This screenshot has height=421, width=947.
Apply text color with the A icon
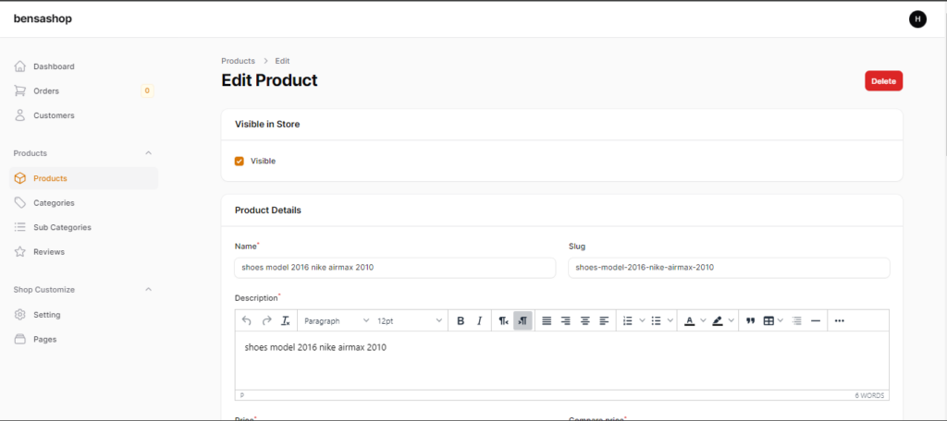pos(690,321)
